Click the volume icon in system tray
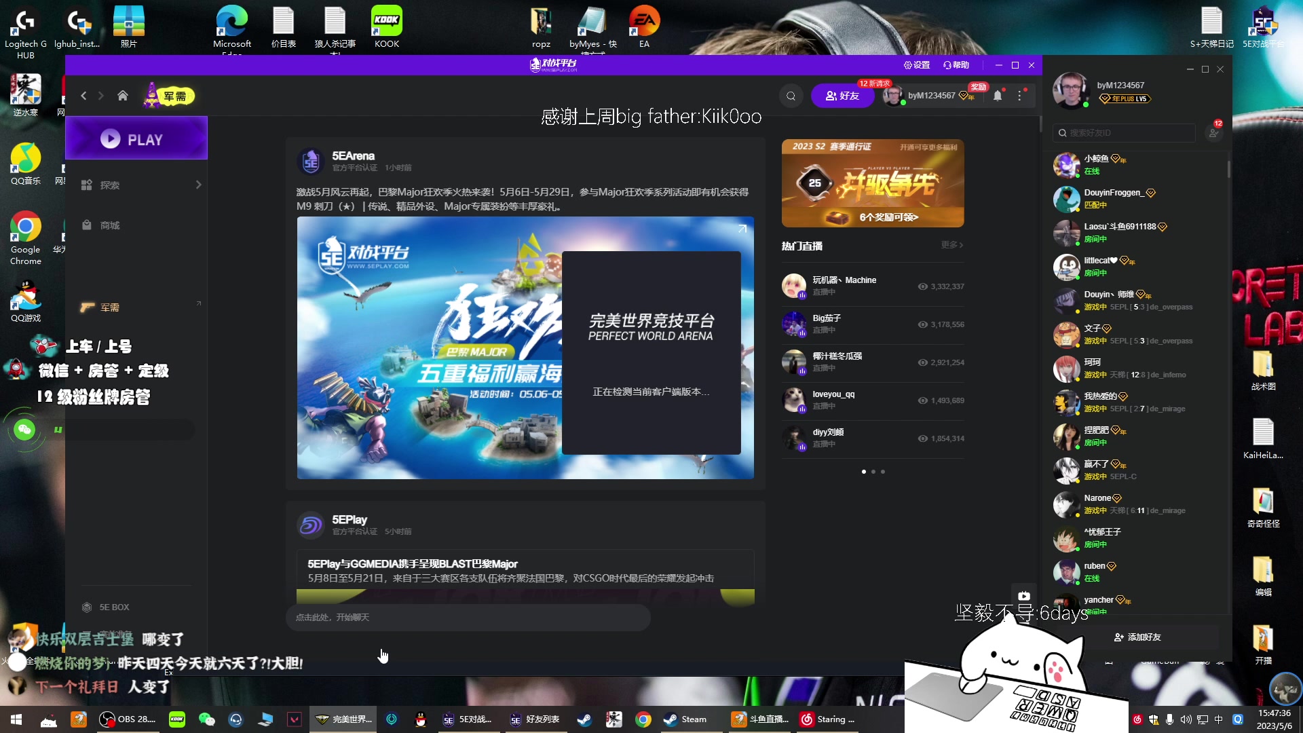Screen dimensions: 1303x733 [x=1186, y=719]
